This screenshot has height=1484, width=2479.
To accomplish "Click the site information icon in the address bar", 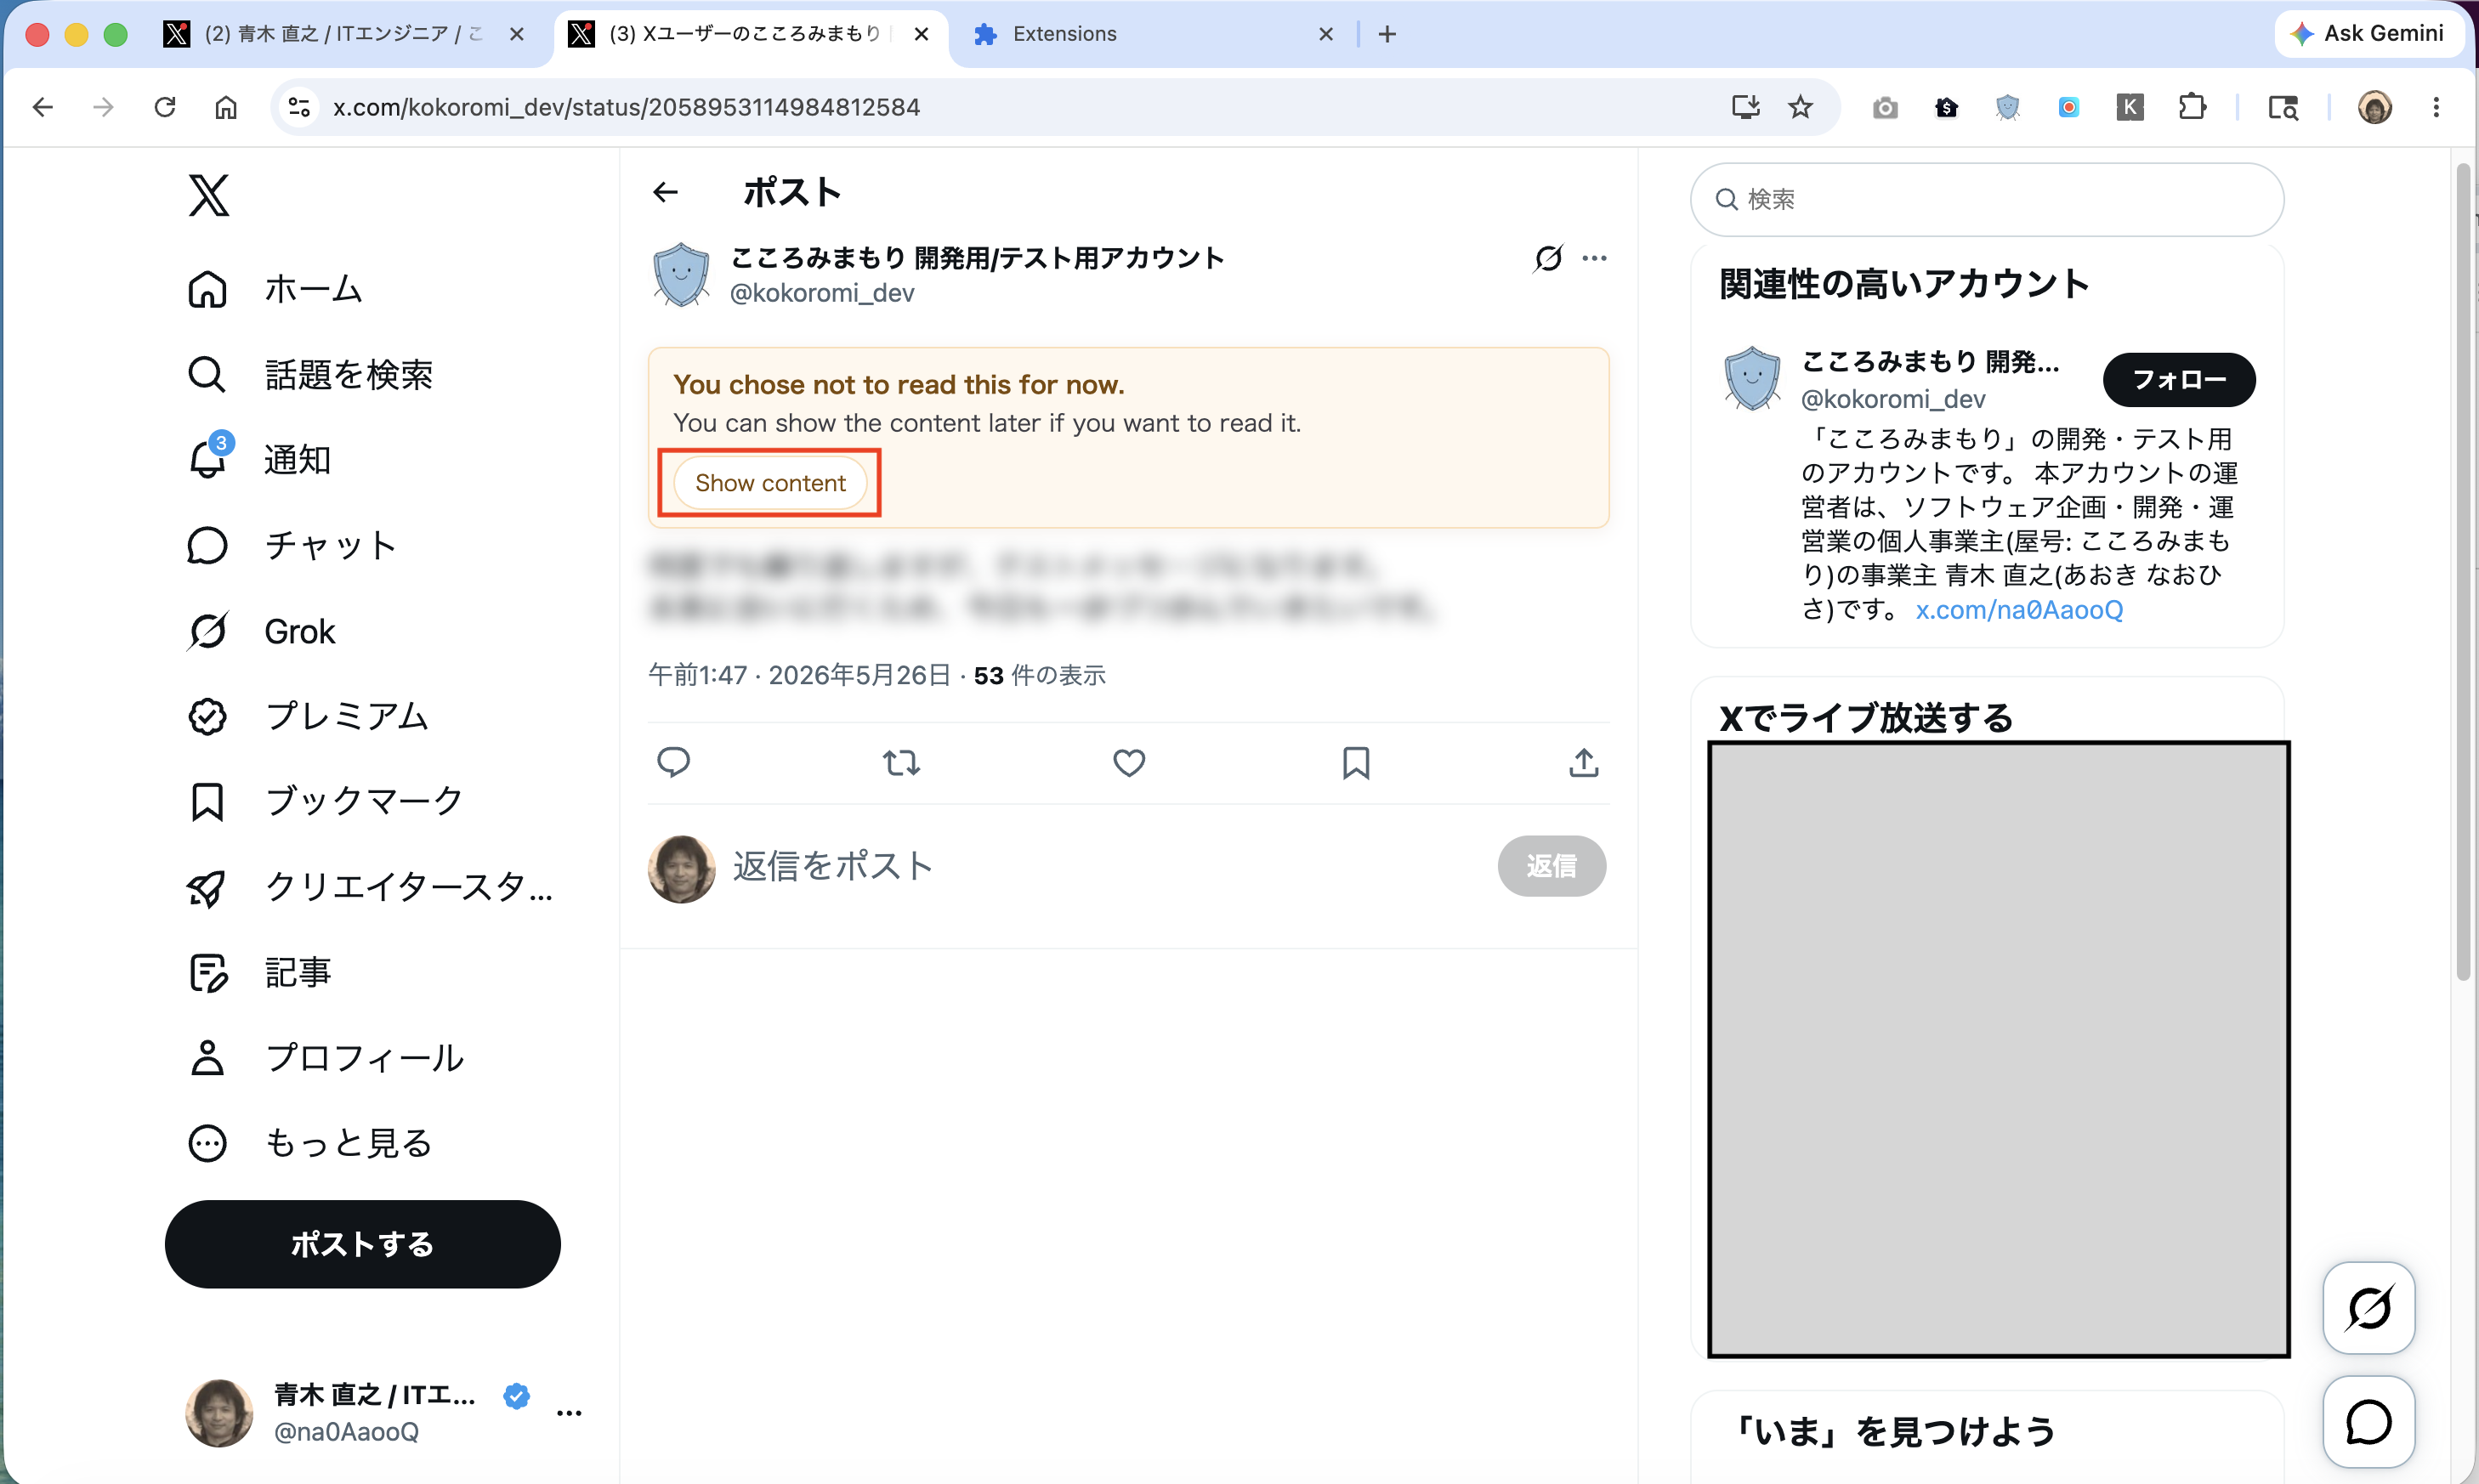I will click(x=298, y=107).
